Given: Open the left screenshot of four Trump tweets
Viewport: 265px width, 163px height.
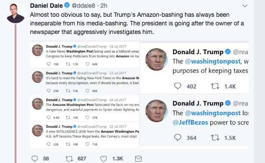Looking at the screenshot, I should [85, 95].
